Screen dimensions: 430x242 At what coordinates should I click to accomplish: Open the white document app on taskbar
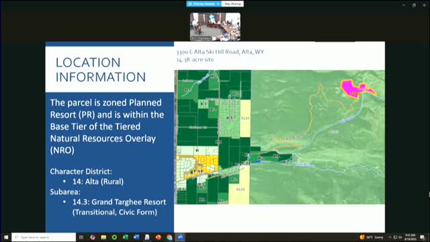(147, 237)
